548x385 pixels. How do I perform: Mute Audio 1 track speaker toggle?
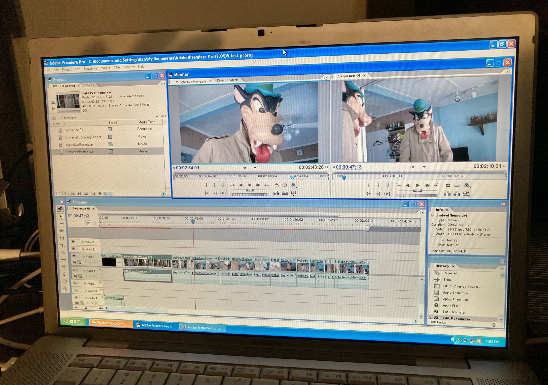(x=75, y=270)
